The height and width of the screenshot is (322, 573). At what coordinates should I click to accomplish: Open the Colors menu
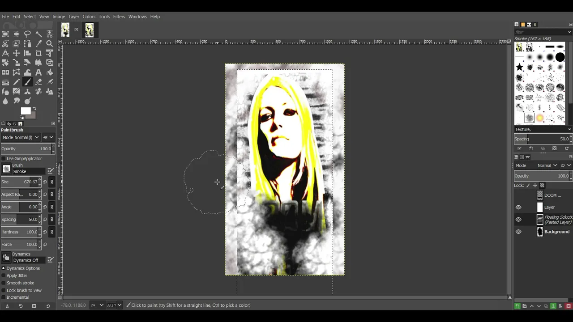pyautogui.click(x=89, y=17)
